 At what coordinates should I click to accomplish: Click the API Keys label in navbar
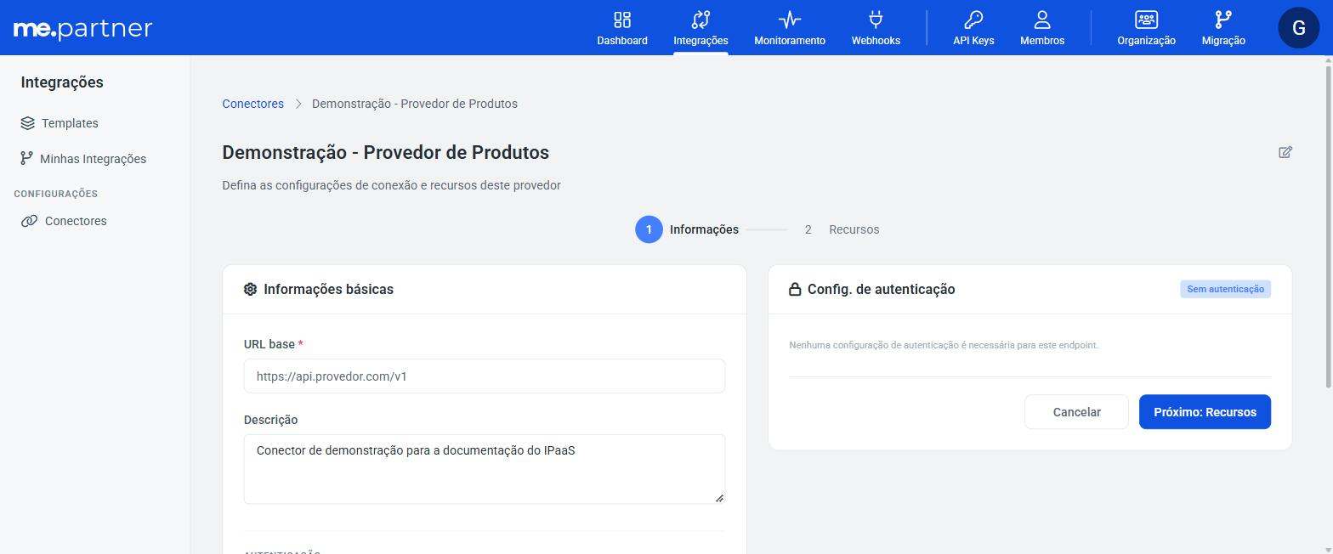pos(973,41)
